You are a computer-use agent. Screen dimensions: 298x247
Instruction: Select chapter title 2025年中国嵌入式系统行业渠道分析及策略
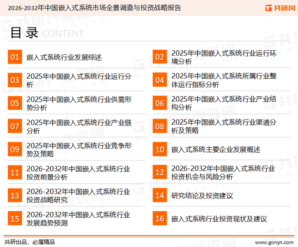pyautogui.click(x=224, y=126)
